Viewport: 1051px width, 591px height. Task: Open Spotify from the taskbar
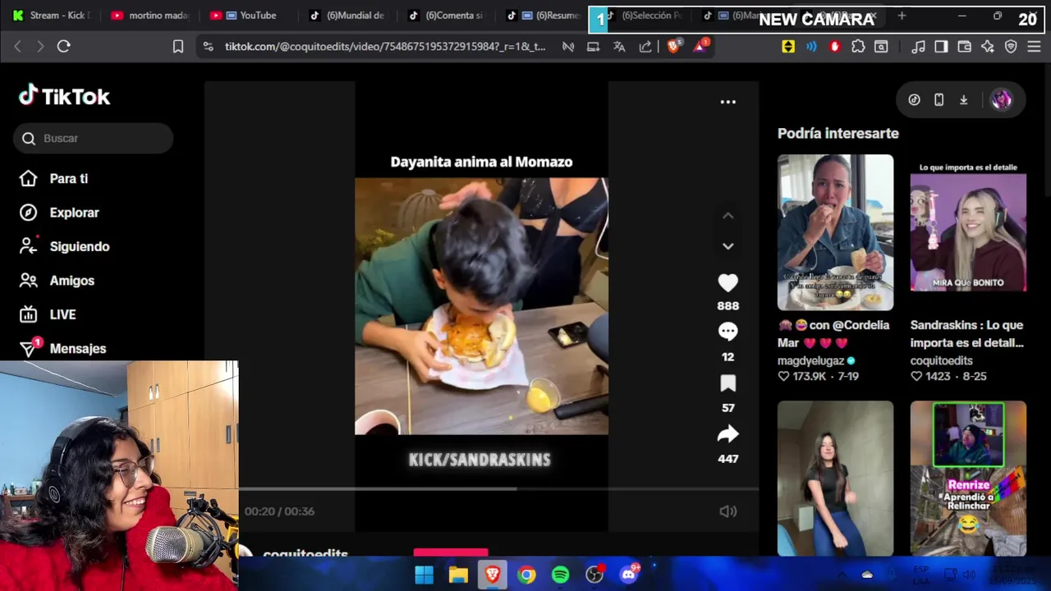561,575
